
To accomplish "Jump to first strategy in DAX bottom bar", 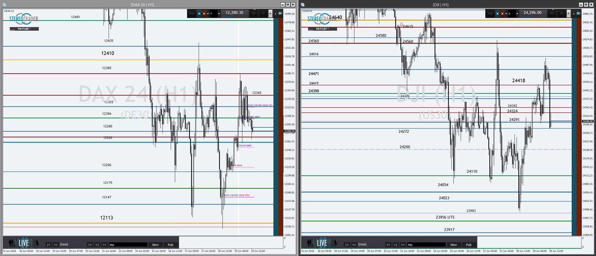I will [x=49, y=245].
